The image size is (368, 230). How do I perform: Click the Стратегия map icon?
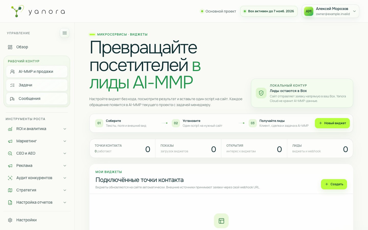[x=10, y=190]
